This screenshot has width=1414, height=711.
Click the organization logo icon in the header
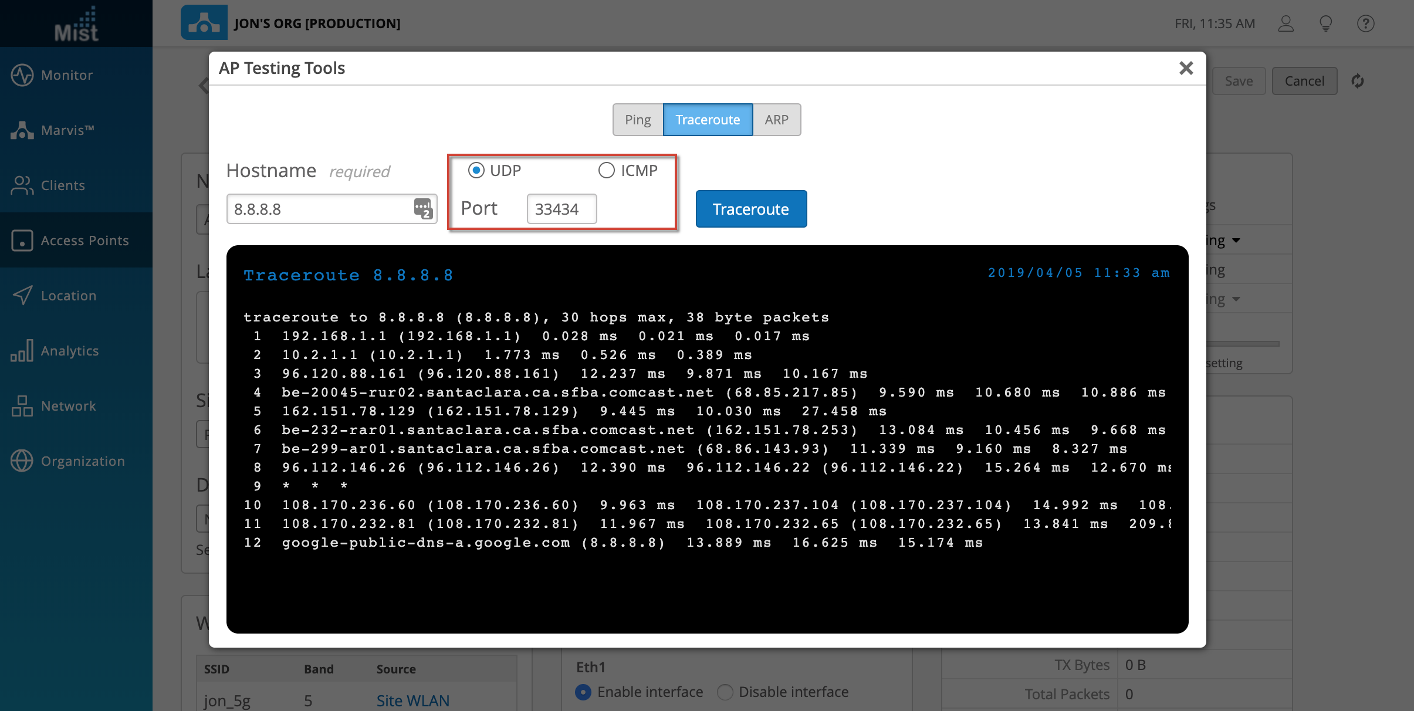(x=204, y=23)
